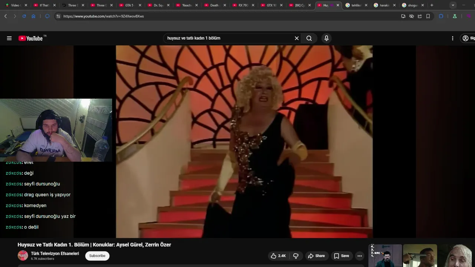Click the URL in the address bar

tap(104, 16)
